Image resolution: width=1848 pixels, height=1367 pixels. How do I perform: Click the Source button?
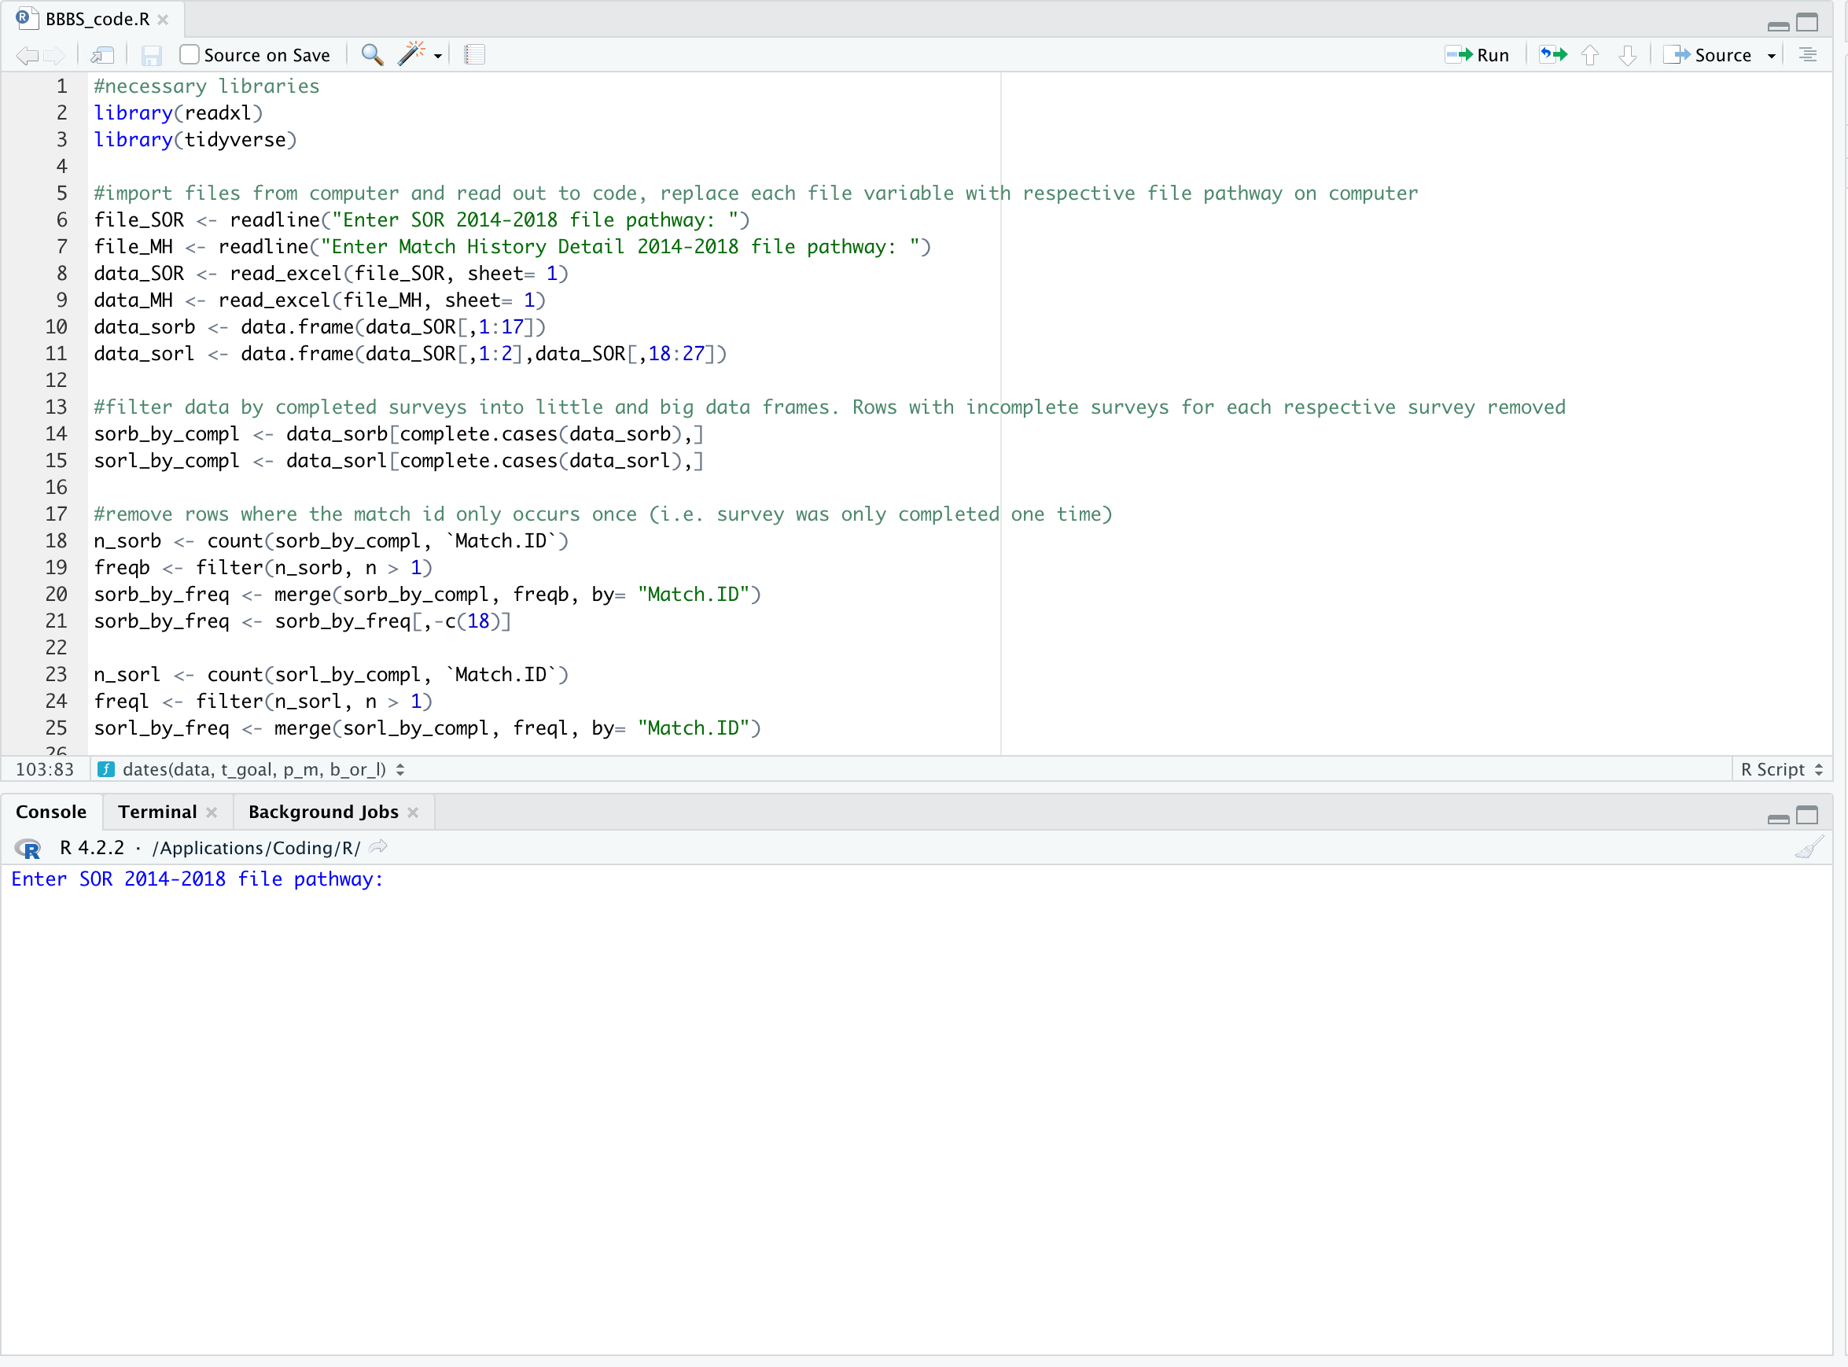tap(1709, 55)
